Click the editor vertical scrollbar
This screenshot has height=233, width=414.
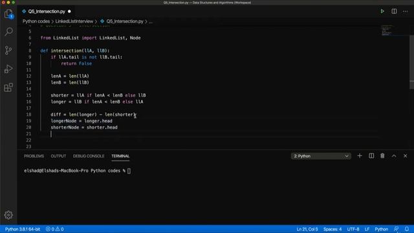click(411, 62)
